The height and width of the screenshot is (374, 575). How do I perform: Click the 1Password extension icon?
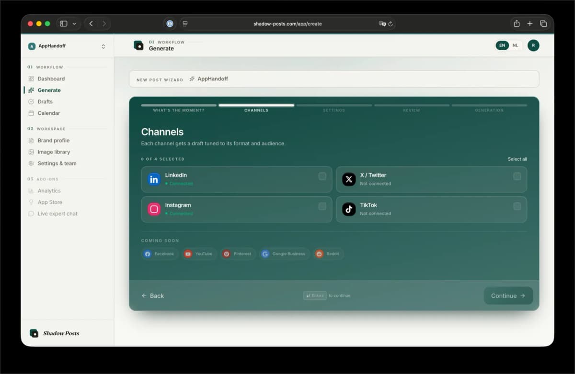click(x=170, y=23)
